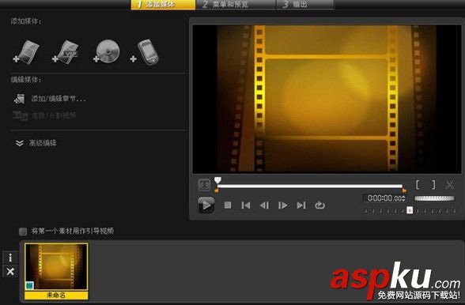Click the teal badge on clip thumbnail
This screenshot has height=305, width=465.
click(29, 286)
